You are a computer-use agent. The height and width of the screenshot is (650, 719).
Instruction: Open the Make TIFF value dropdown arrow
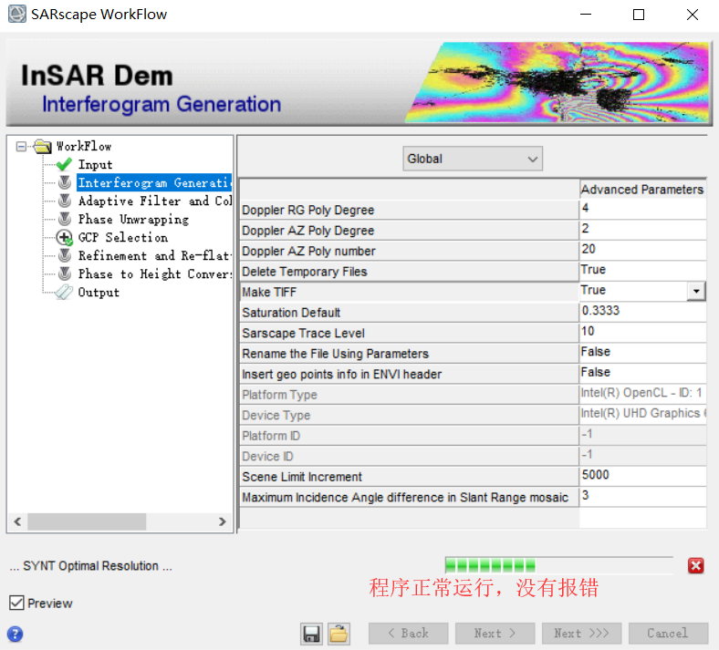coord(695,291)
